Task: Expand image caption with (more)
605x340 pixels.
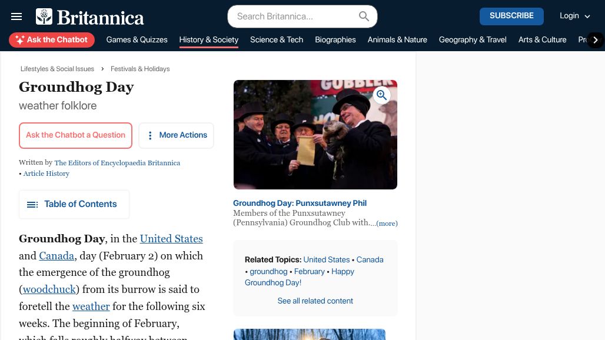Action: coord(387,224)
